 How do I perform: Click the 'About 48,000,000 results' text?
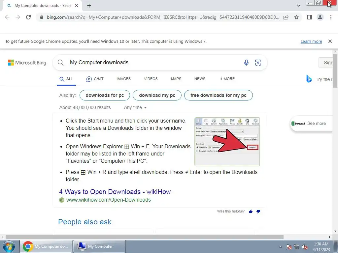(x=85, y=108)
